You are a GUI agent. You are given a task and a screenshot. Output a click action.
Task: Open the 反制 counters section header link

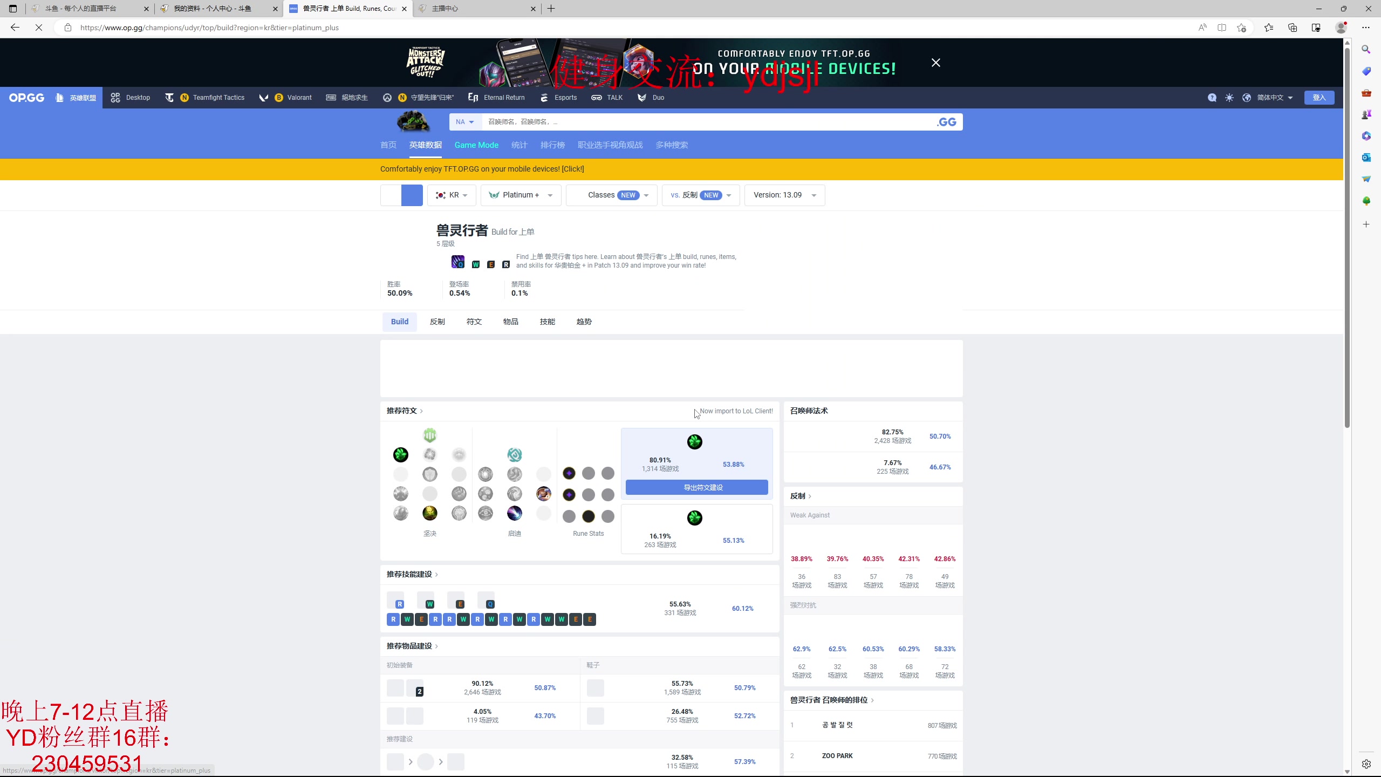(801, 496)
